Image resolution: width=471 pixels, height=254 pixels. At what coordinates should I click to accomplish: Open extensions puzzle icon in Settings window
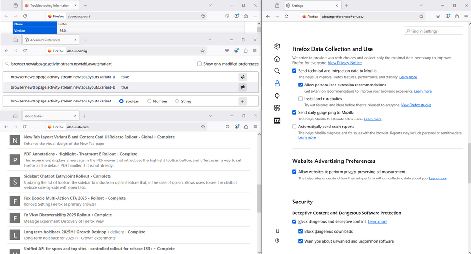[x=457, y=17]
